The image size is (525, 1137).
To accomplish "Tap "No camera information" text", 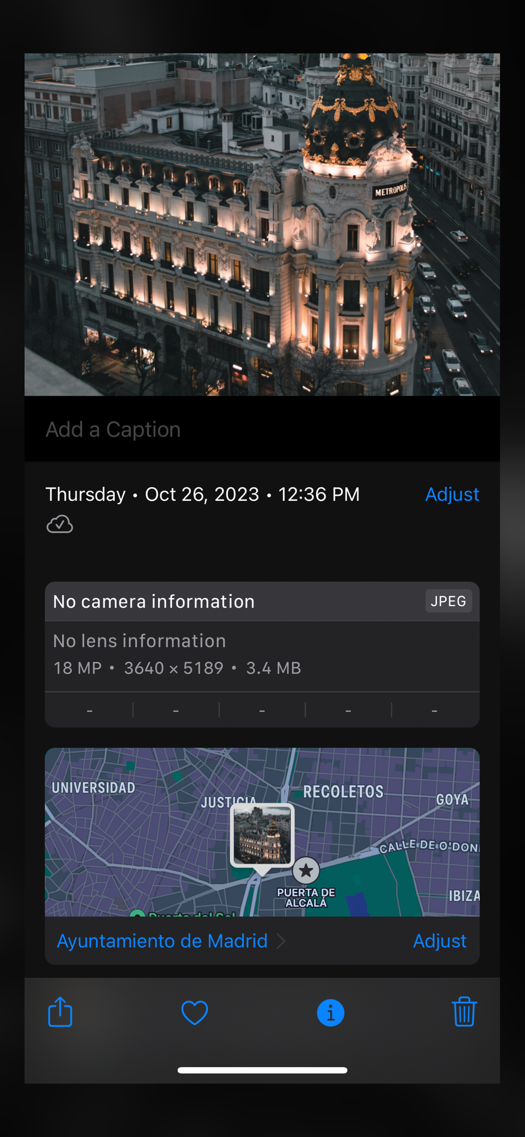I will pyautogui.click(x=154, y=601).
